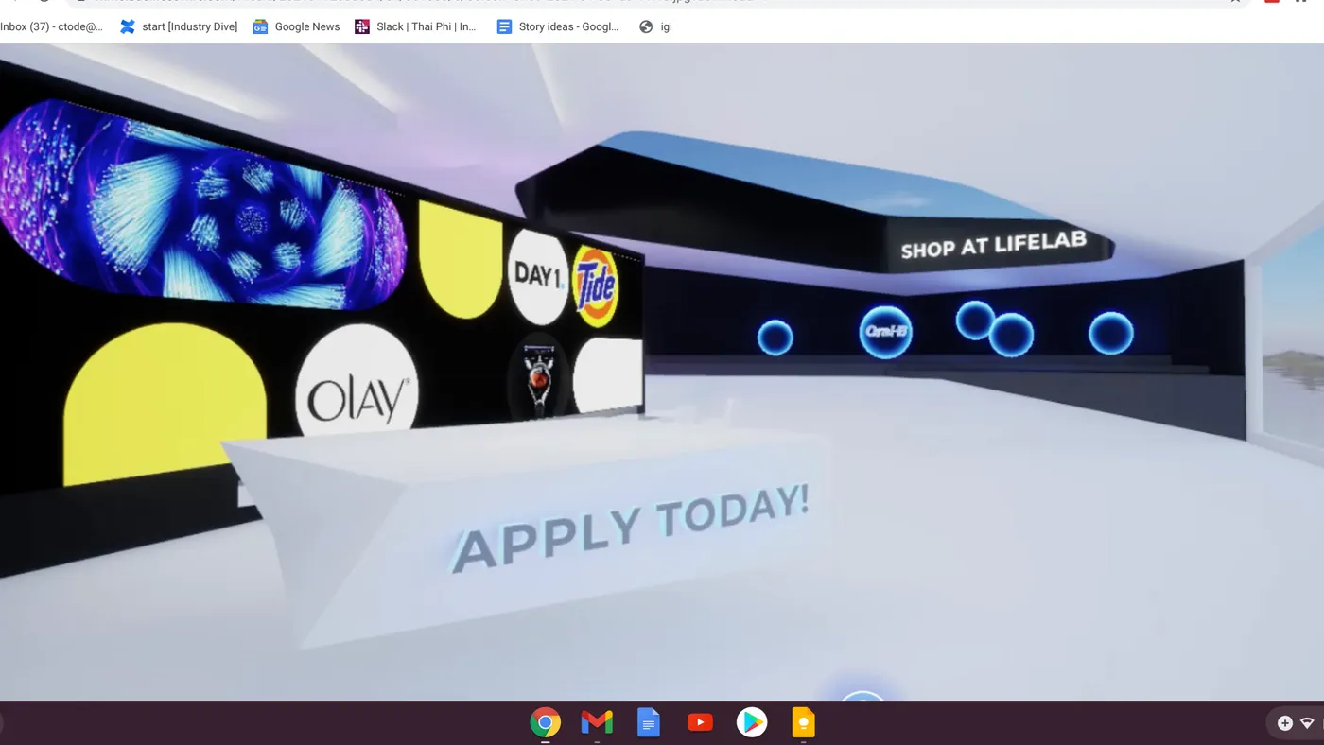Click the SHOP AT LIFELAB sign
The width and height of the screenshot is (1324, 745).
(x=993, y=244)
